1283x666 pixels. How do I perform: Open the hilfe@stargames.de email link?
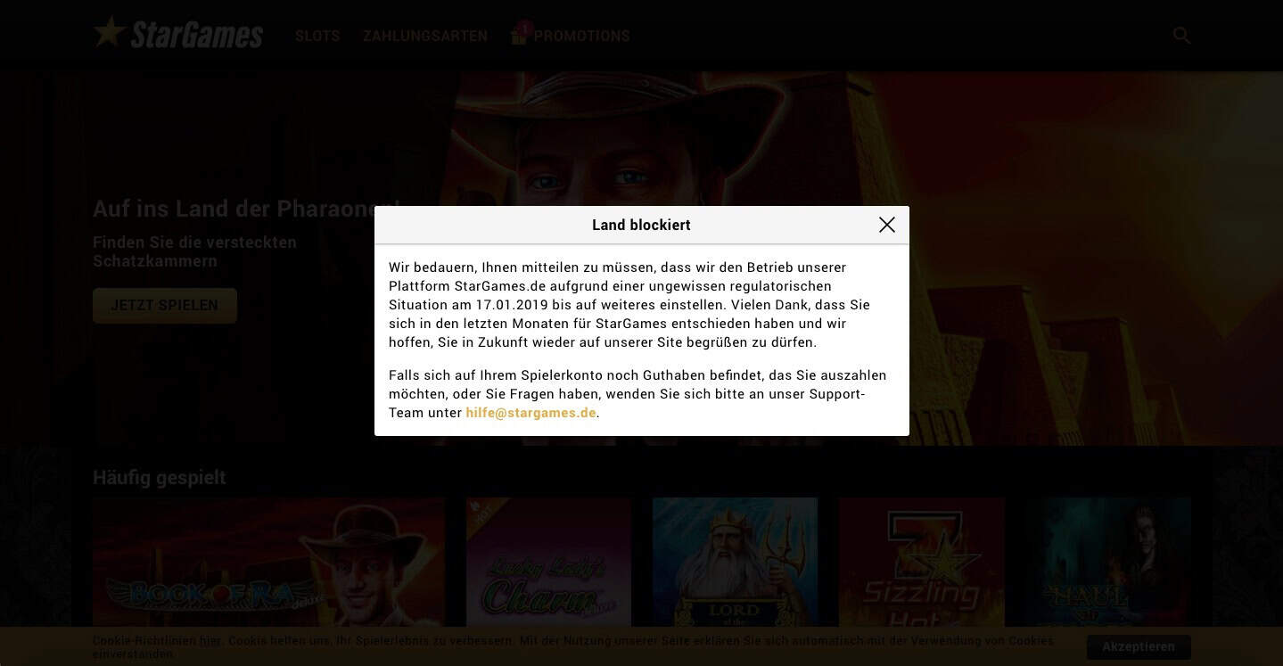click(530, 413)
